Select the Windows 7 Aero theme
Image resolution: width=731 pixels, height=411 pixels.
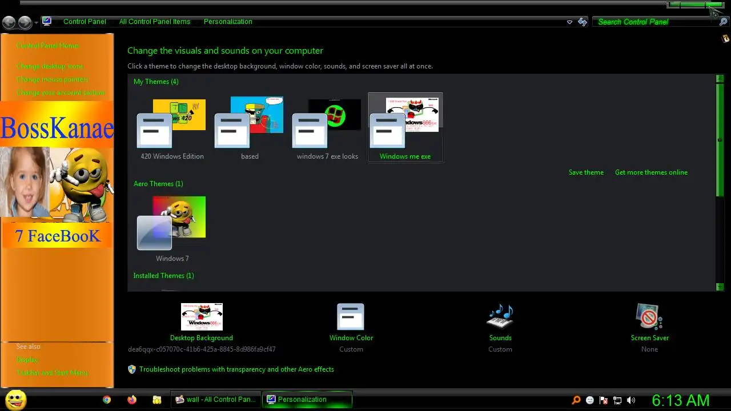pyautogui.click(x=172, y=229)
